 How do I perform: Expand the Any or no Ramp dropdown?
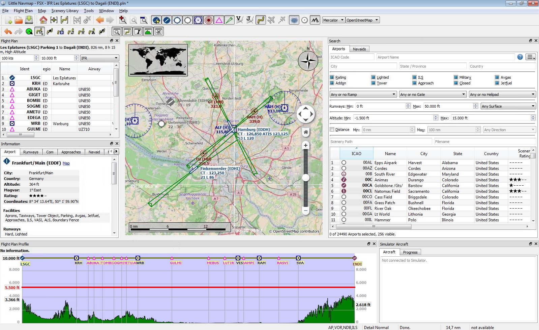click(x=363, y=95)
